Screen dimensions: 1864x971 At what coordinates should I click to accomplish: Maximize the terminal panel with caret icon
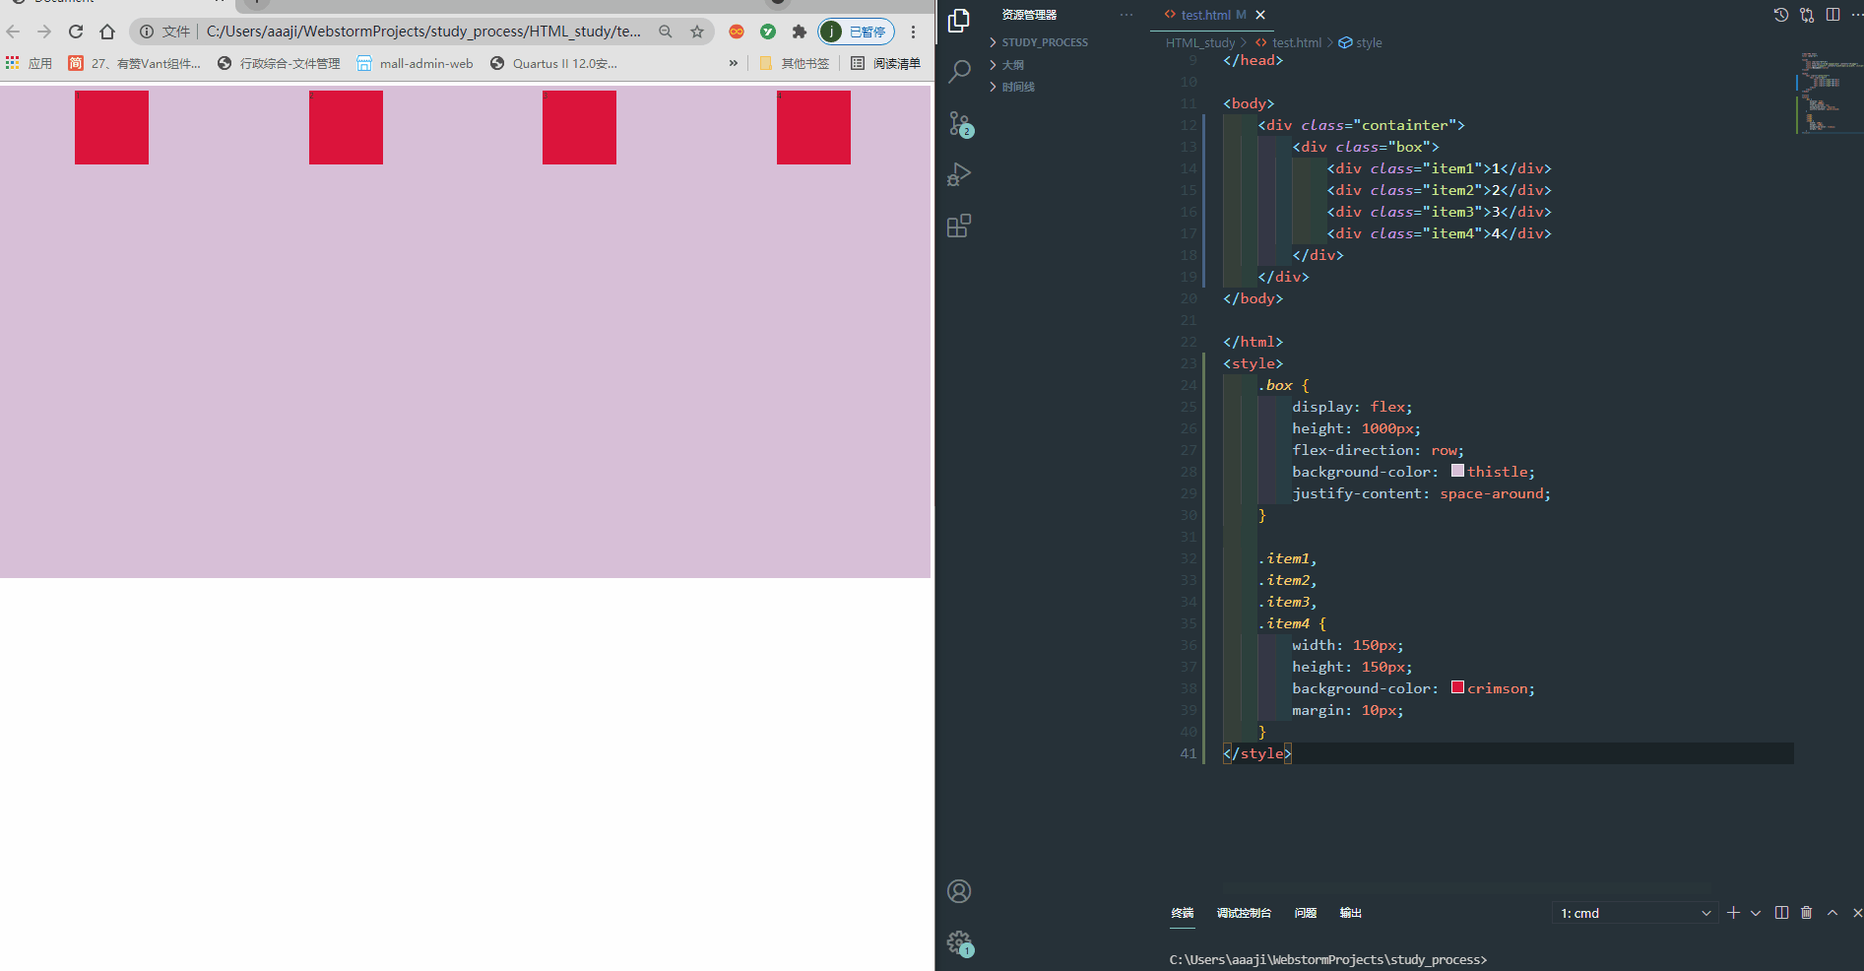tap(1832, 913)
